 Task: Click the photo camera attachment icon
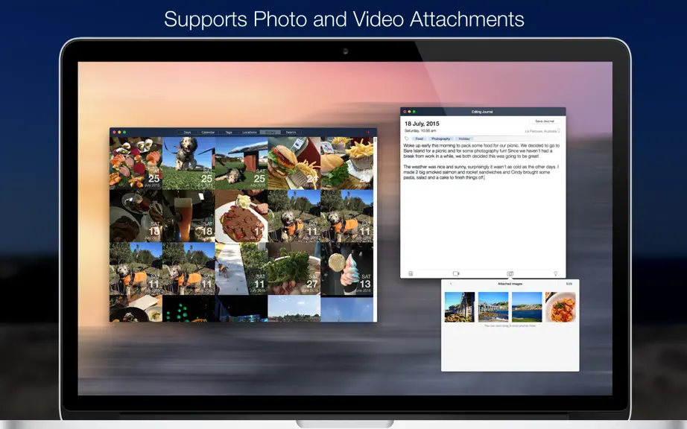pos(510,273)
